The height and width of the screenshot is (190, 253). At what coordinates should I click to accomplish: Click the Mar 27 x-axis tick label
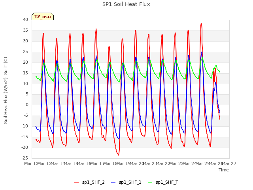click(229, 163)
